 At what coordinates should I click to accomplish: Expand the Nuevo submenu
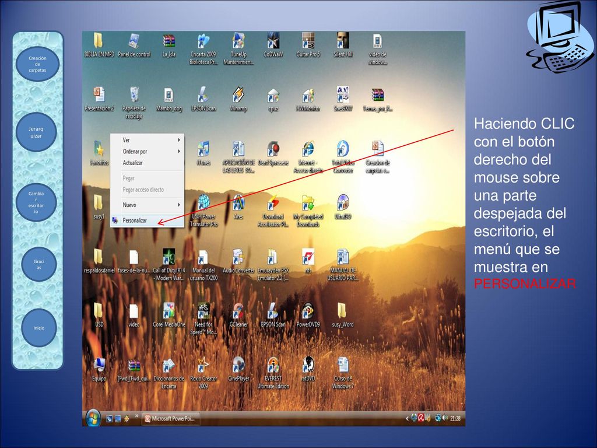147,205
